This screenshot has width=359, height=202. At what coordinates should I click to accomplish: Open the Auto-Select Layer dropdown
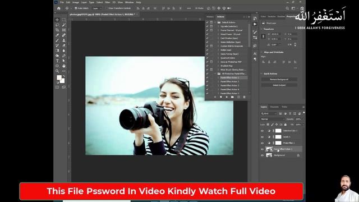[x=97, y=8]
